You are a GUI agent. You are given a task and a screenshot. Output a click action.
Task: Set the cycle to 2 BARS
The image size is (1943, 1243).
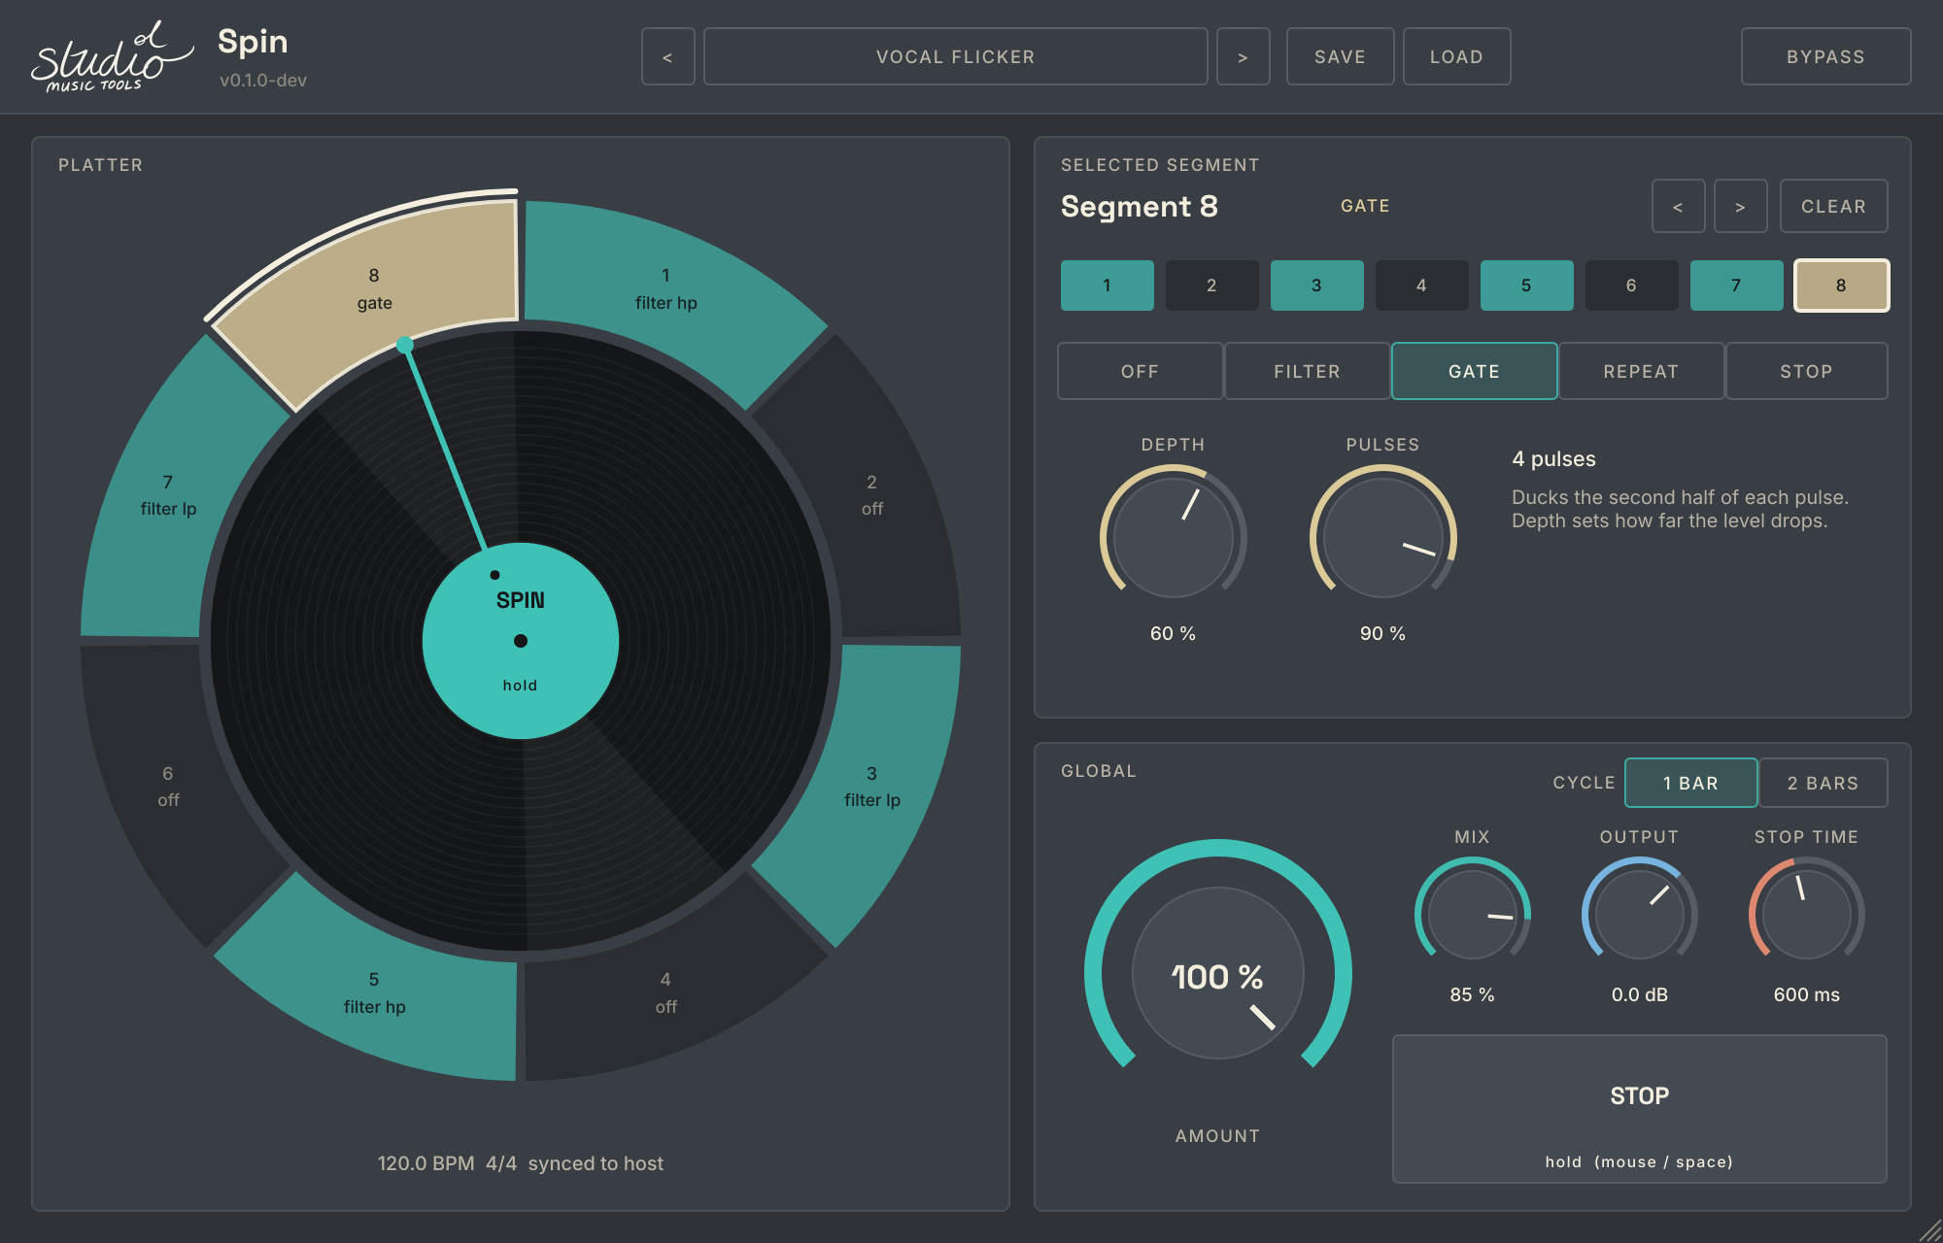tap(1823, 783)
